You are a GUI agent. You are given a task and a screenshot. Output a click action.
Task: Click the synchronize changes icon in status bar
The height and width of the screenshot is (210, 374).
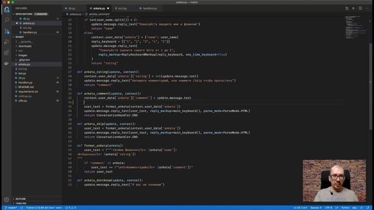point(22,208)
